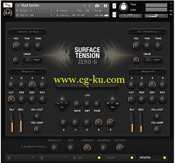Click the LFO FADE knob

(x=97, y=104)
